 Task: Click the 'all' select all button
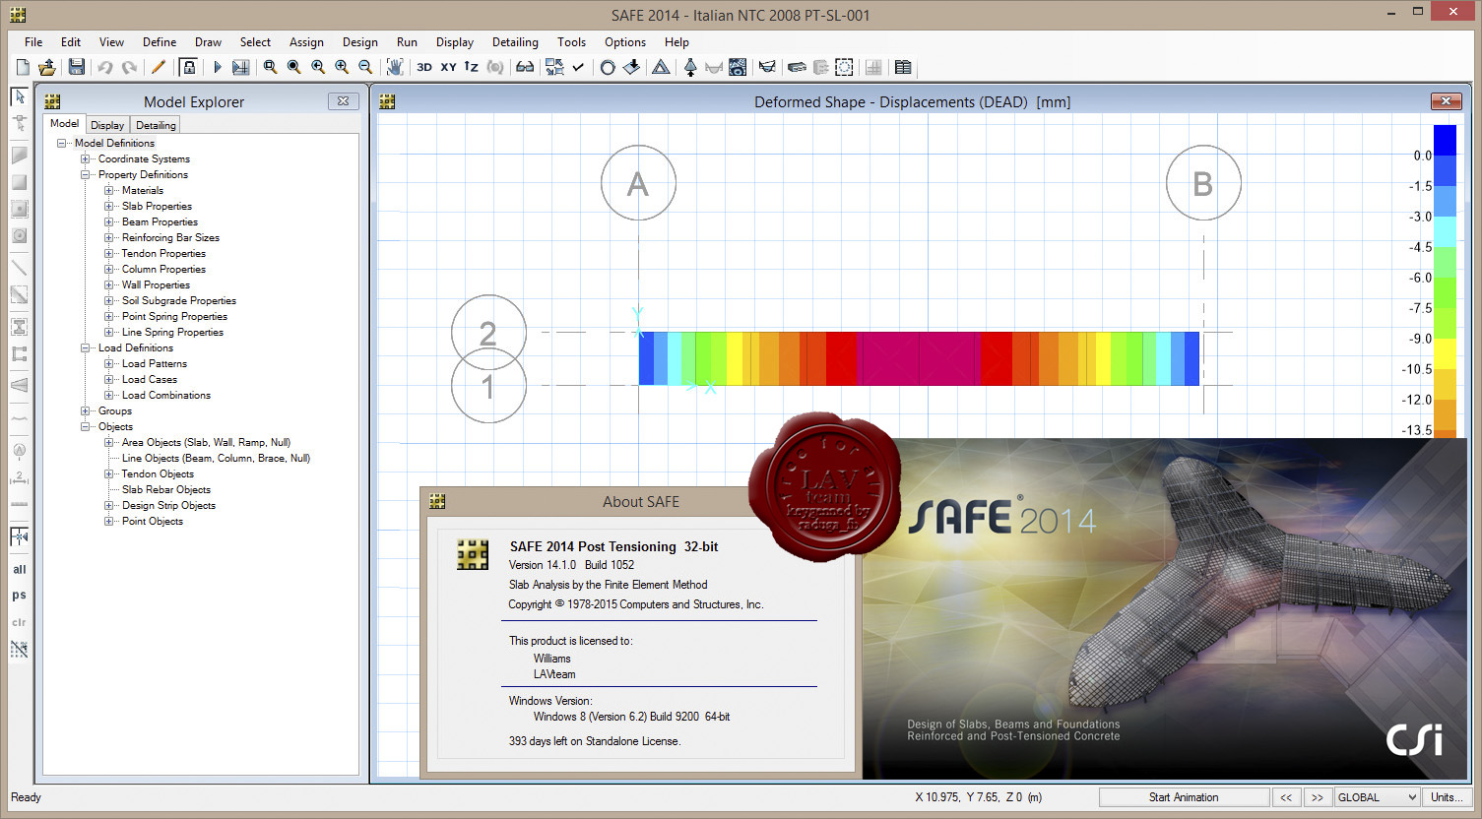tap(19, 569)
